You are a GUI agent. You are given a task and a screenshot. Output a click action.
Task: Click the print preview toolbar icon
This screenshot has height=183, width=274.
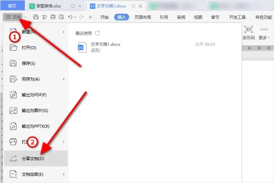[x=62, y=17]
